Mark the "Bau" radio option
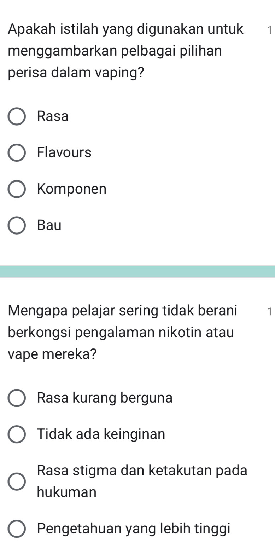Viewport: 275px width, 548px height. point(17,225)
